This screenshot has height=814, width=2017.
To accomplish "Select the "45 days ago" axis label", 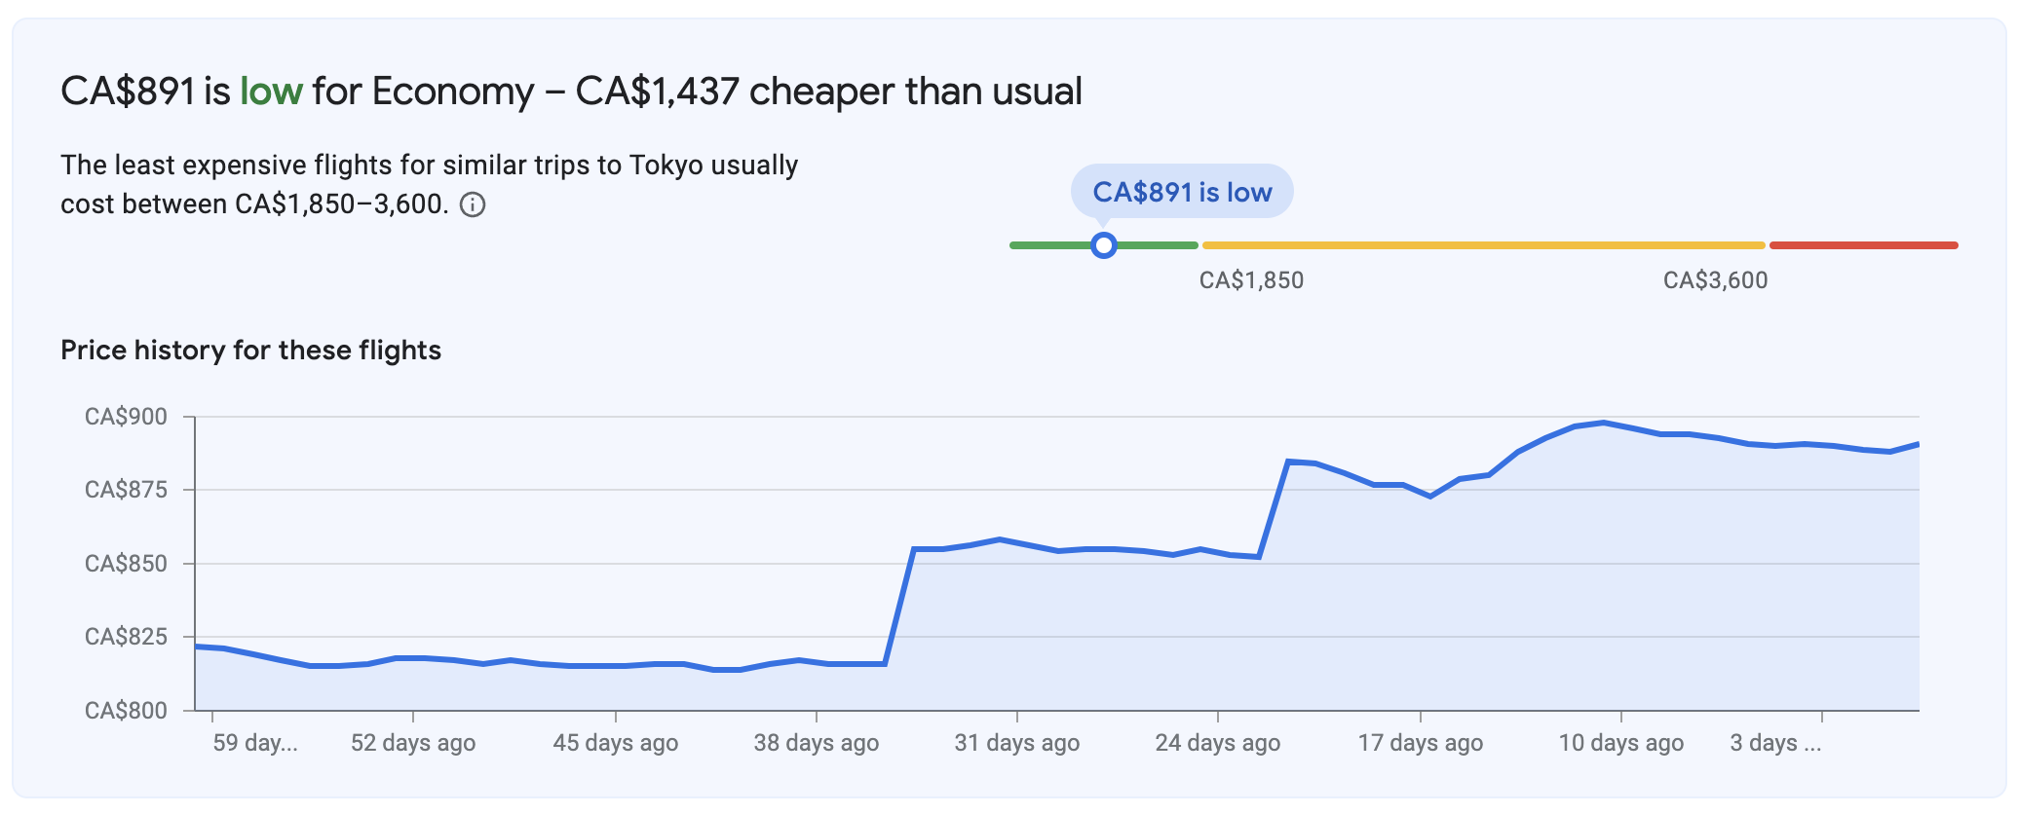I will (615, 743).
